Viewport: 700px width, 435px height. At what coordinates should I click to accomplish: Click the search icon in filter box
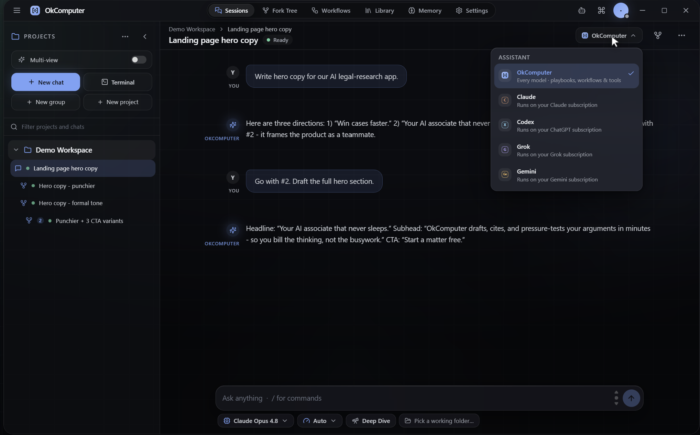(x=14, y=127)
